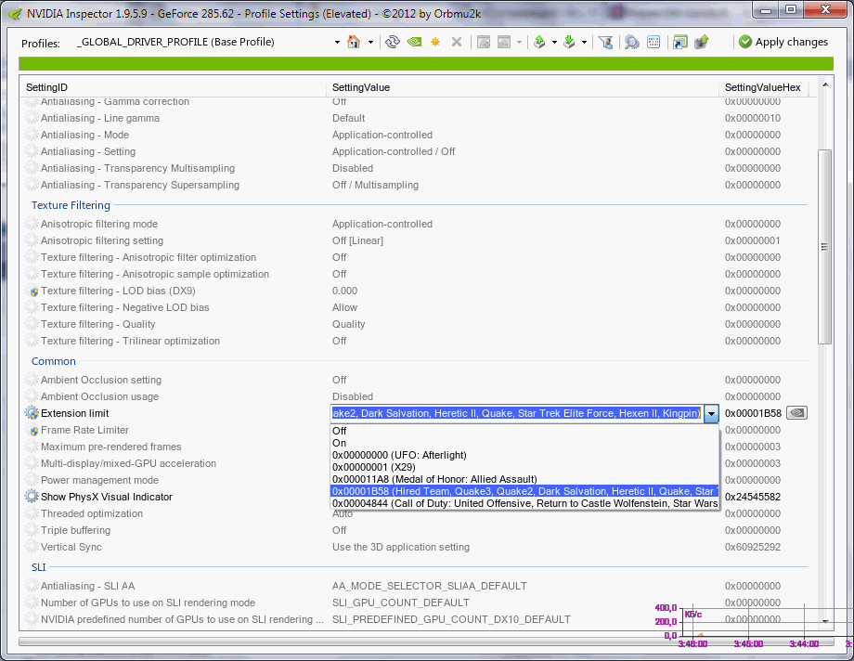Click the Texture Filtering group header

[x=71, y=205]
